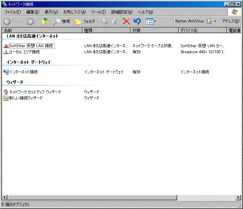243x209 pixels.
Task: Open the Norton AntiVirus dropdown arrow
Action: tap(215, 21)
